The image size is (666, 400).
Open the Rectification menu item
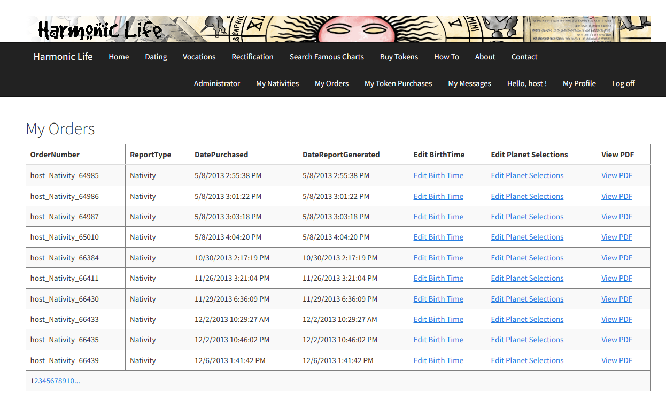[x=252, y=57]
